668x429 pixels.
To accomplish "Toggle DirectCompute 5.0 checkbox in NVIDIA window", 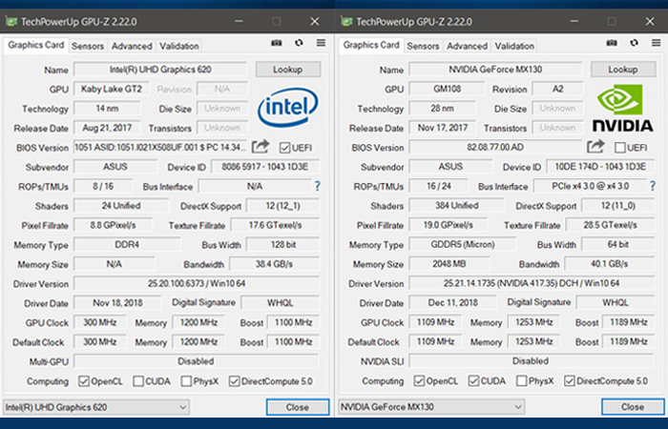I will pos(569,381).
